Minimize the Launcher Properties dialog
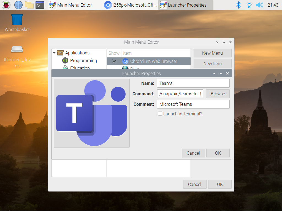 point(214,73)
